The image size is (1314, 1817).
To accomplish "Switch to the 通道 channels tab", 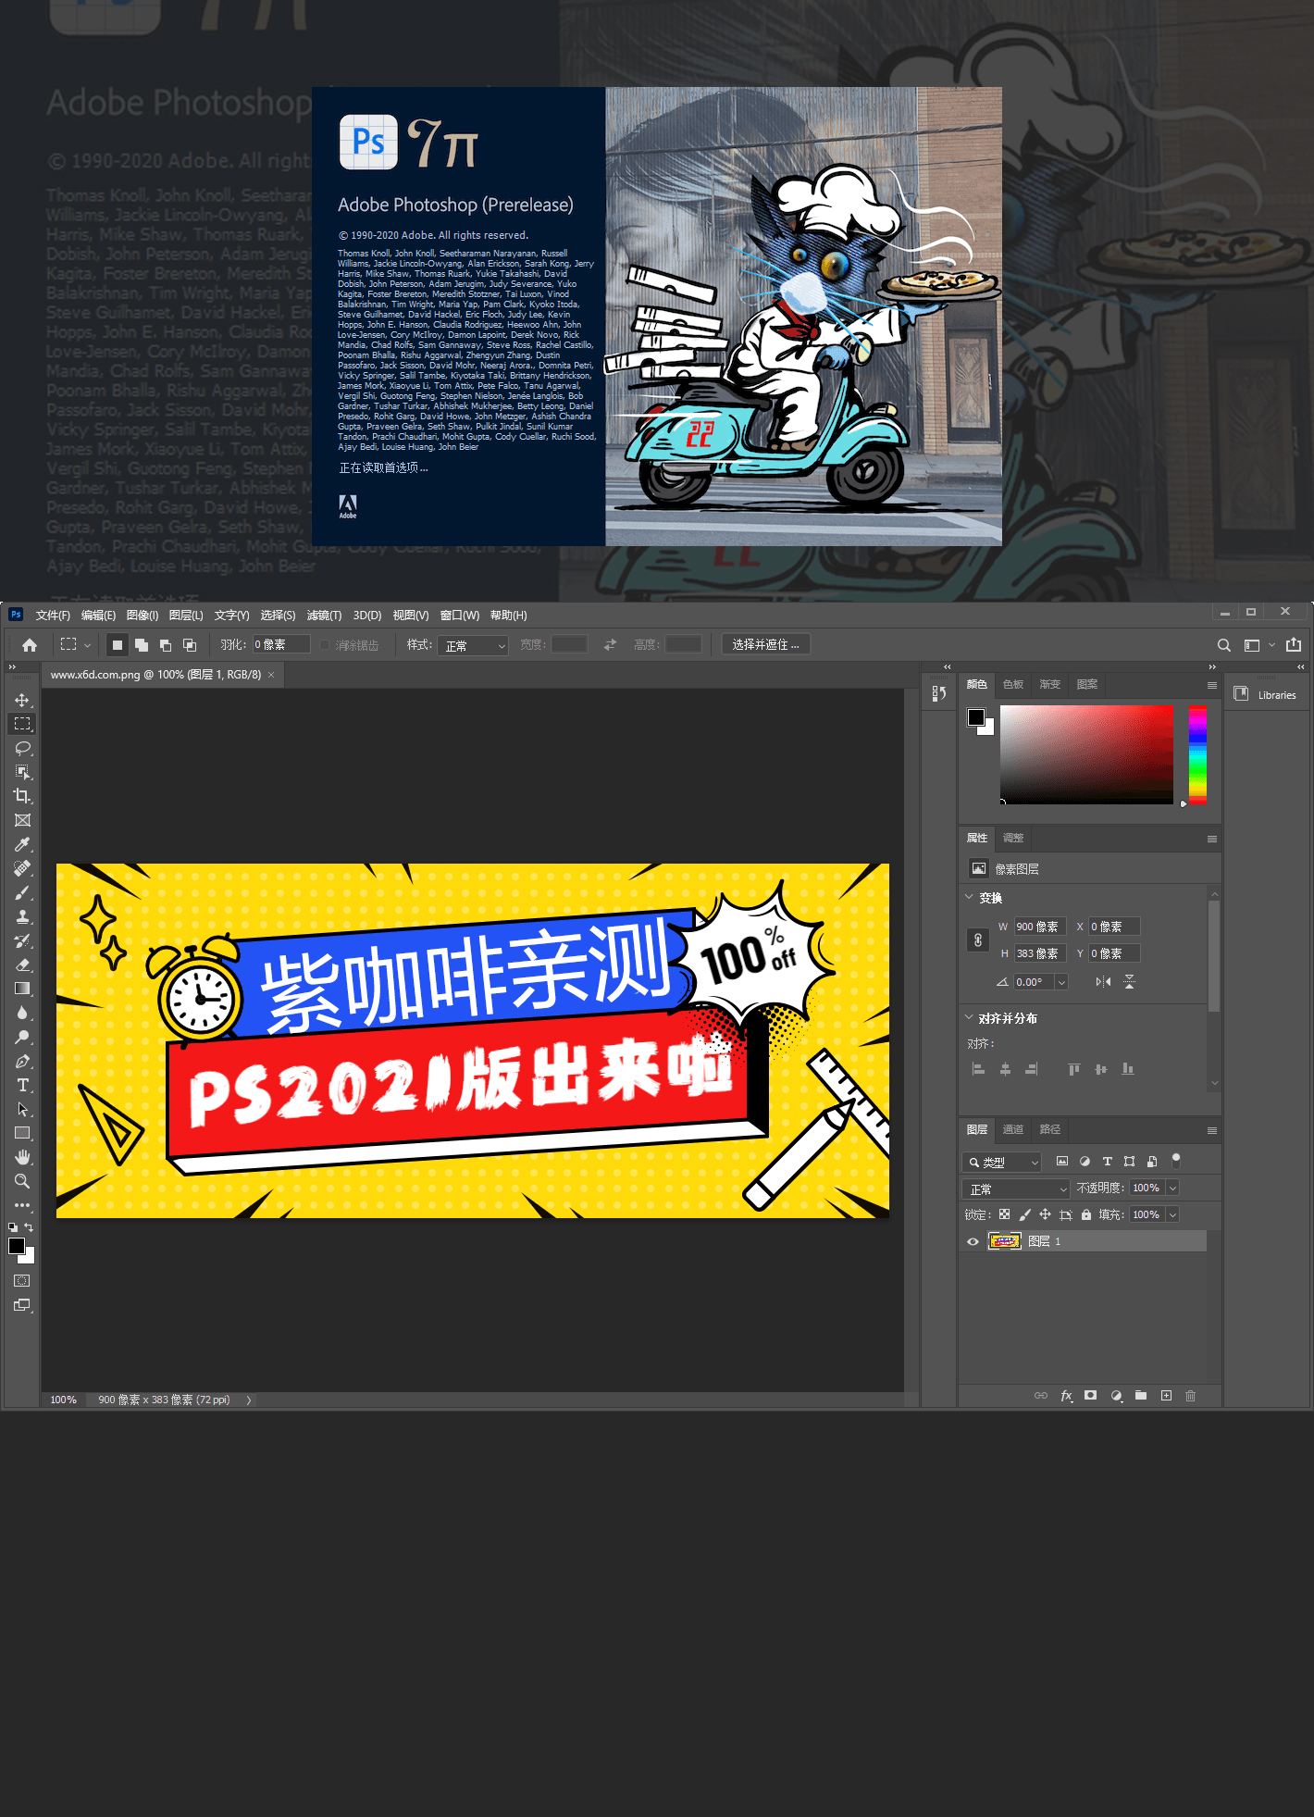I will 1013,1129.
